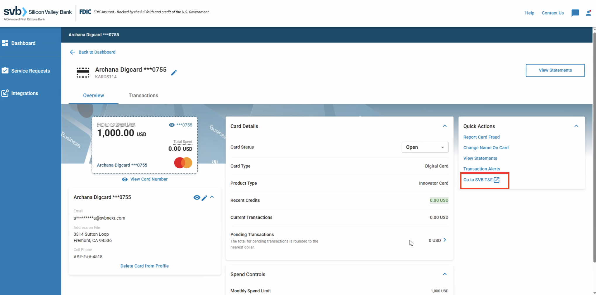Click the Integrations sidebar icon
This screenshot has height=295, width=596.
tap(5, 93)
